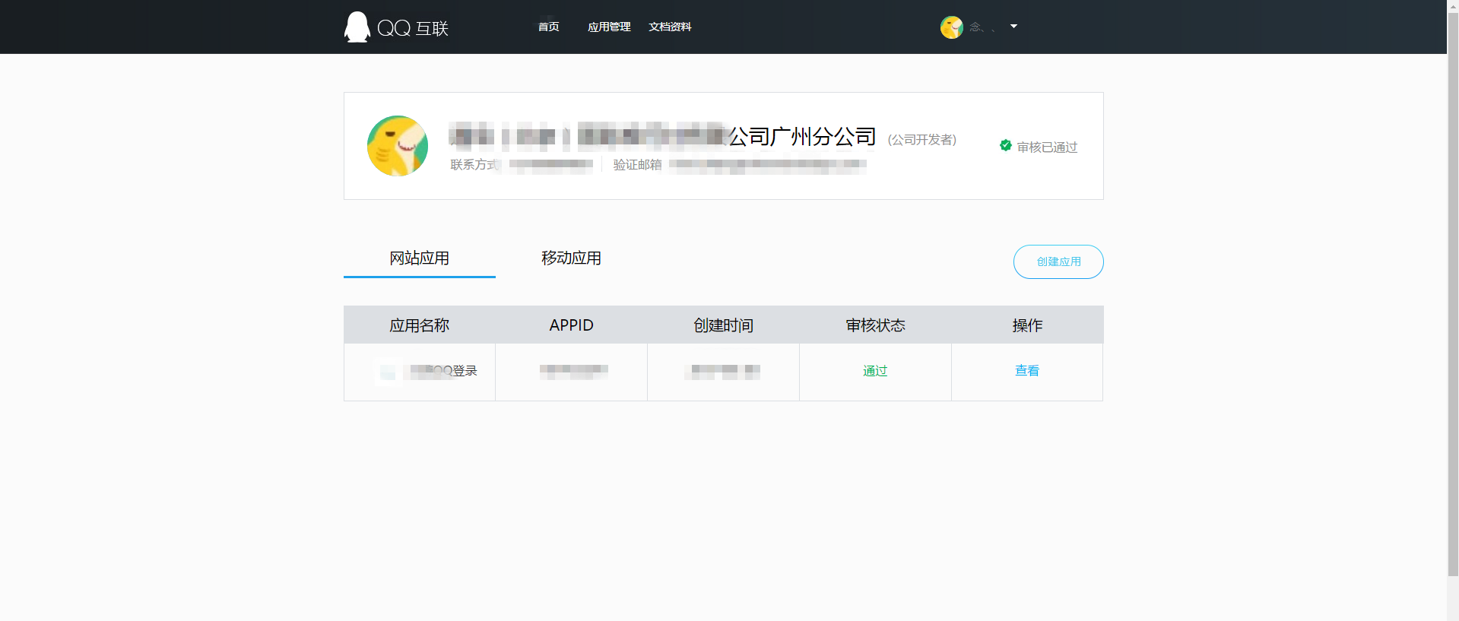
Task: Expand the account dropdown arrow
Action: (x=1013, y=27)
